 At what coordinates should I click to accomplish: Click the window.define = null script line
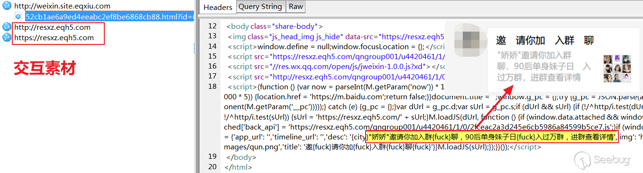(x=335, y=46)
